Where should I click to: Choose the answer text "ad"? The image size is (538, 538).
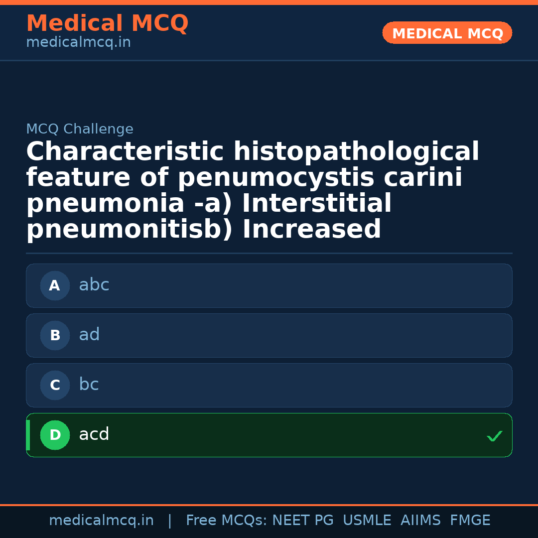pyautogui.click(x=89, y=335)
